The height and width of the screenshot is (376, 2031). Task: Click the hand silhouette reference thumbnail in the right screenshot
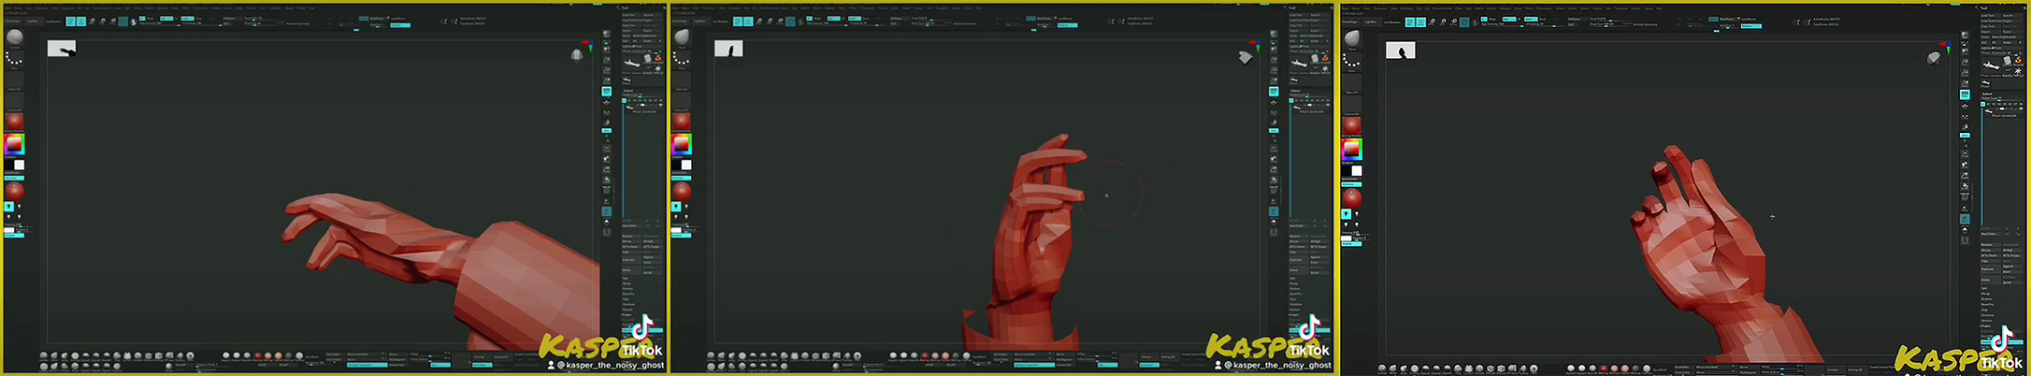pos(1400,51)
